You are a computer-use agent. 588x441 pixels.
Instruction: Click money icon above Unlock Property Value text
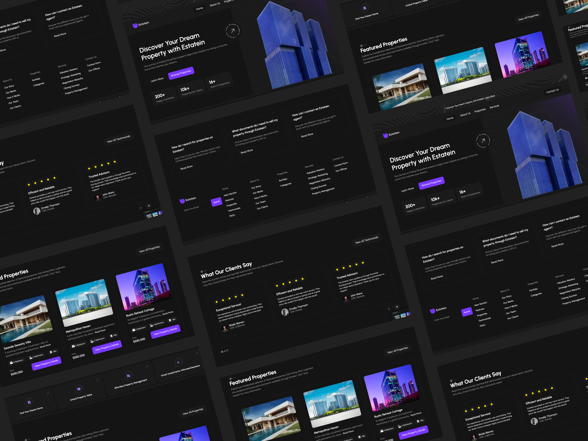coord(79,389)
